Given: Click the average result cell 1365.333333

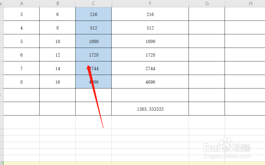Looking at the screenshot, I should point(150,109).
